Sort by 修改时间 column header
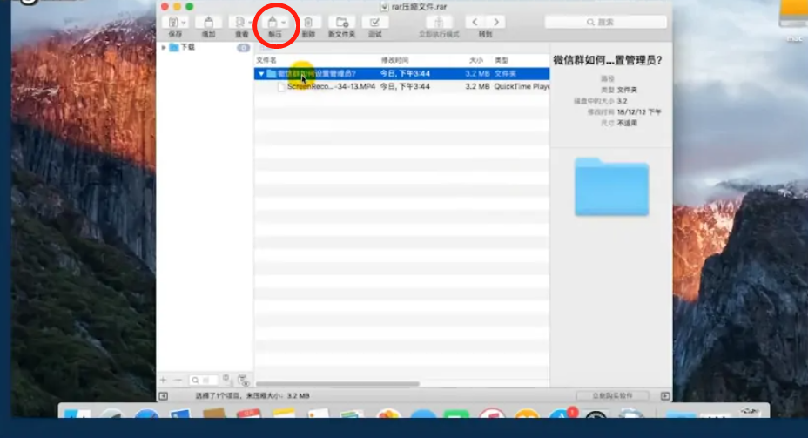Viewport: 808px width, 438px height. [x=394, y=60]
